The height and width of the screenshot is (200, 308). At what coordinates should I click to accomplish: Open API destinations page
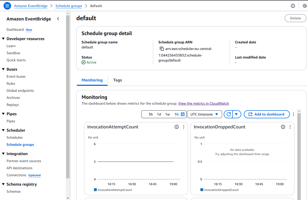click(x=19, y=168)
